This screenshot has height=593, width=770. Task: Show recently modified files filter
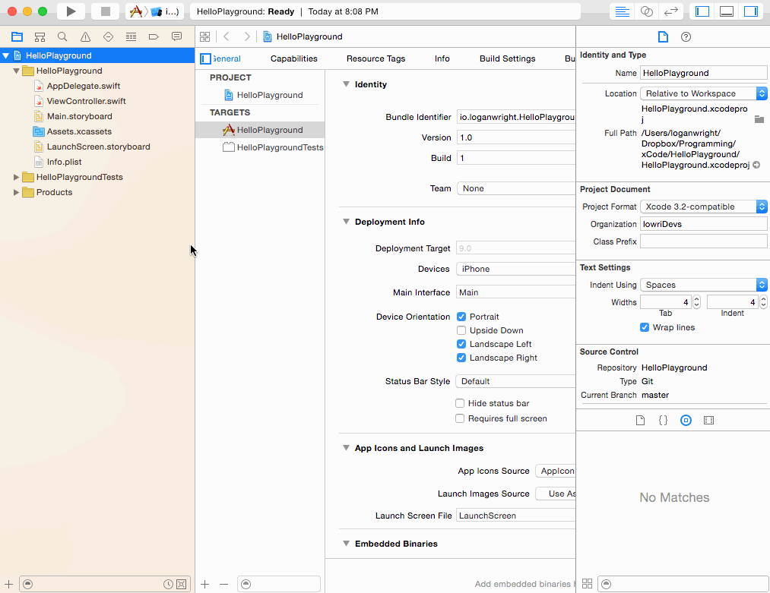point(168,584)
